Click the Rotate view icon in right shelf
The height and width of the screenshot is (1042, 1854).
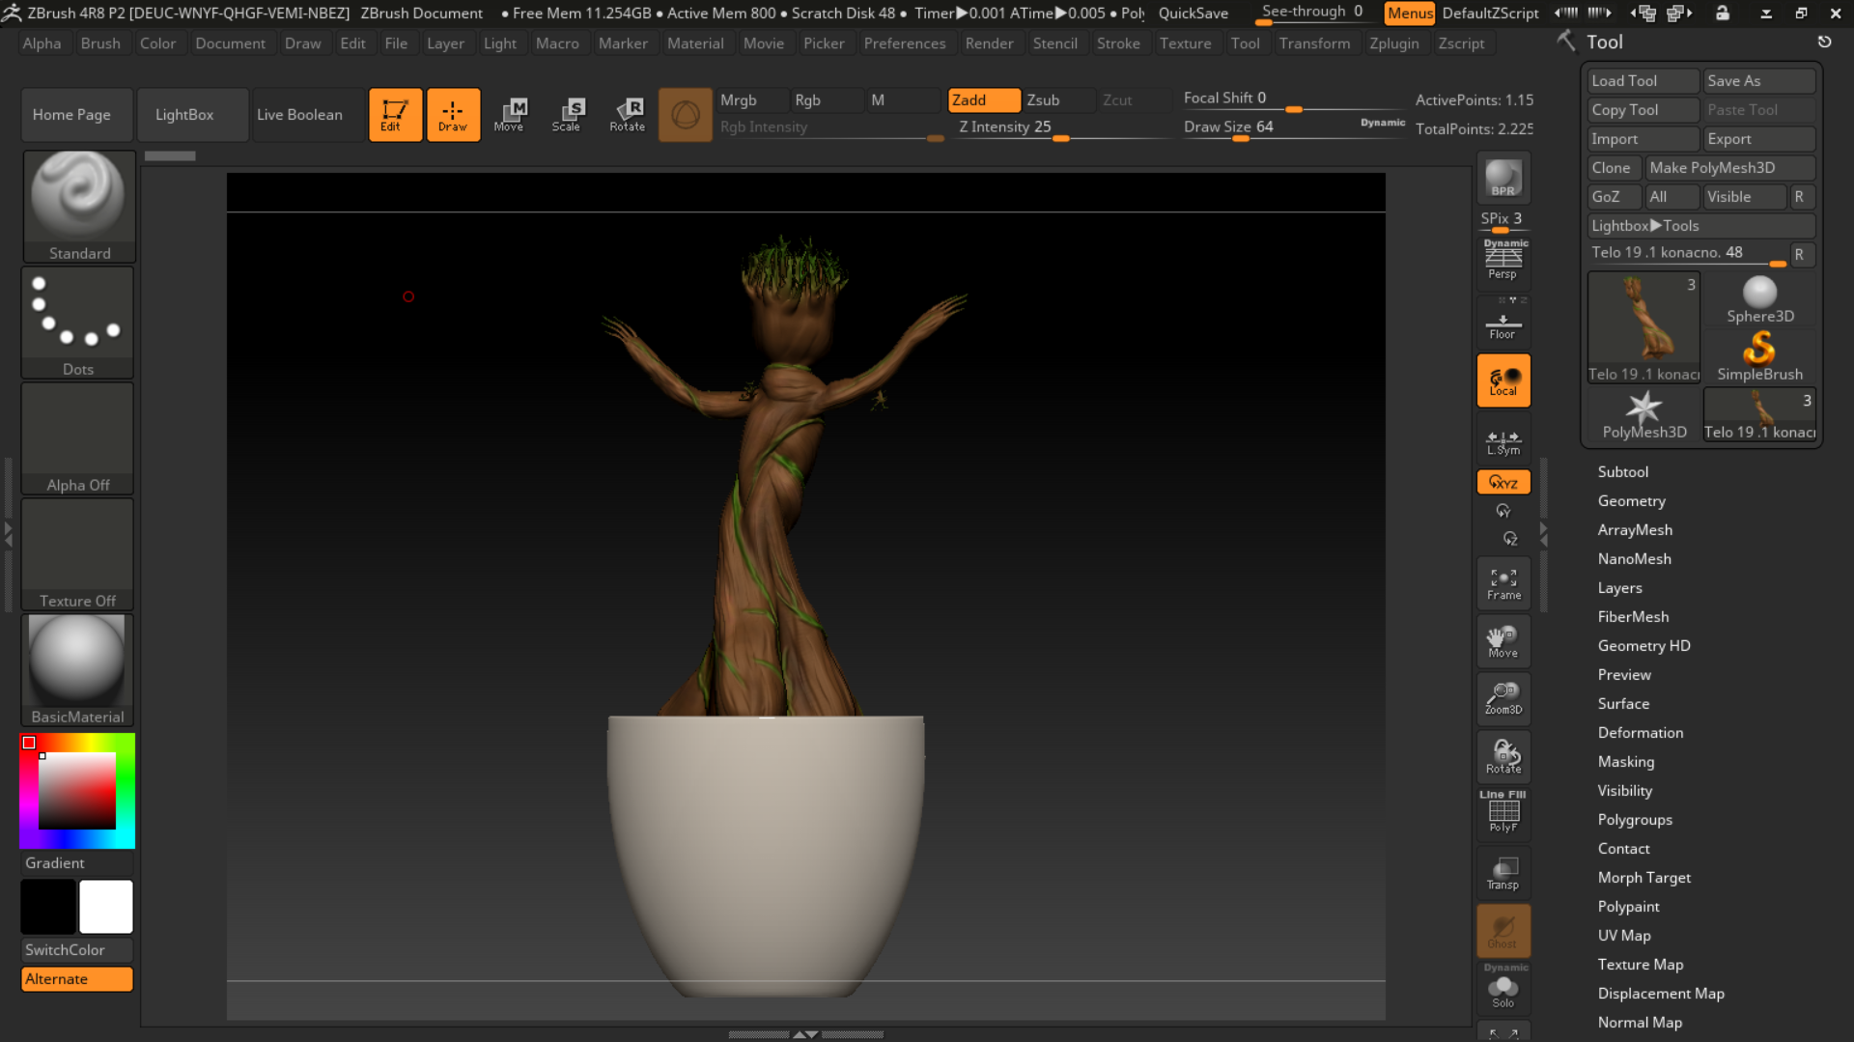[1503, 757]
